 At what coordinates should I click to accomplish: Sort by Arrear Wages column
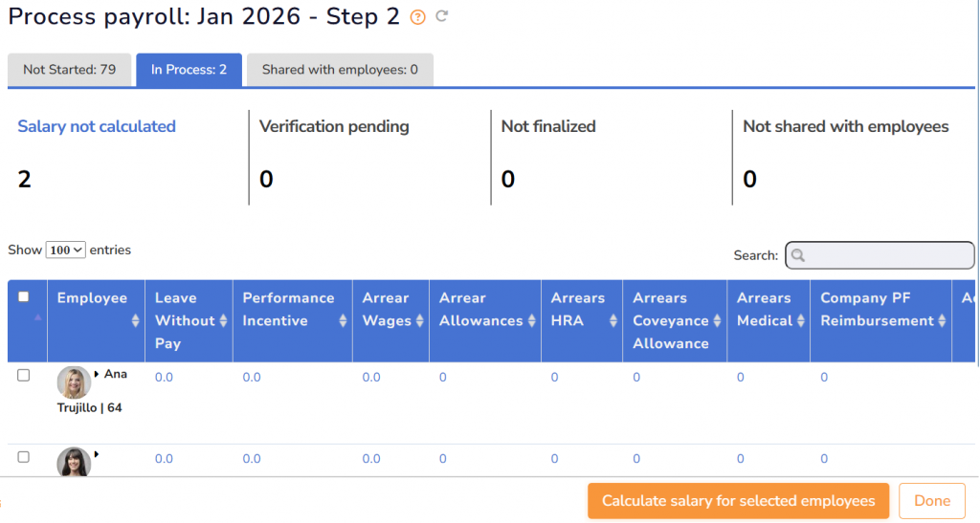point(419,321)
